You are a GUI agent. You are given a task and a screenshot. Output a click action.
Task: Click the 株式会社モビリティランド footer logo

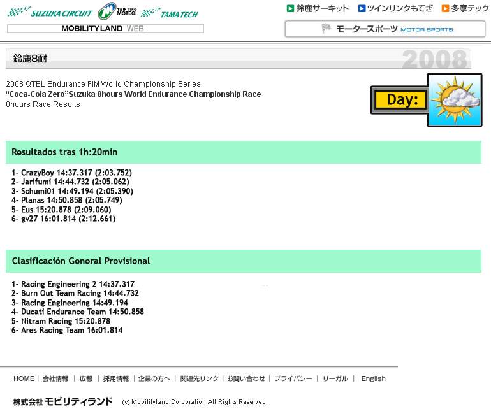tap(62, 401)
